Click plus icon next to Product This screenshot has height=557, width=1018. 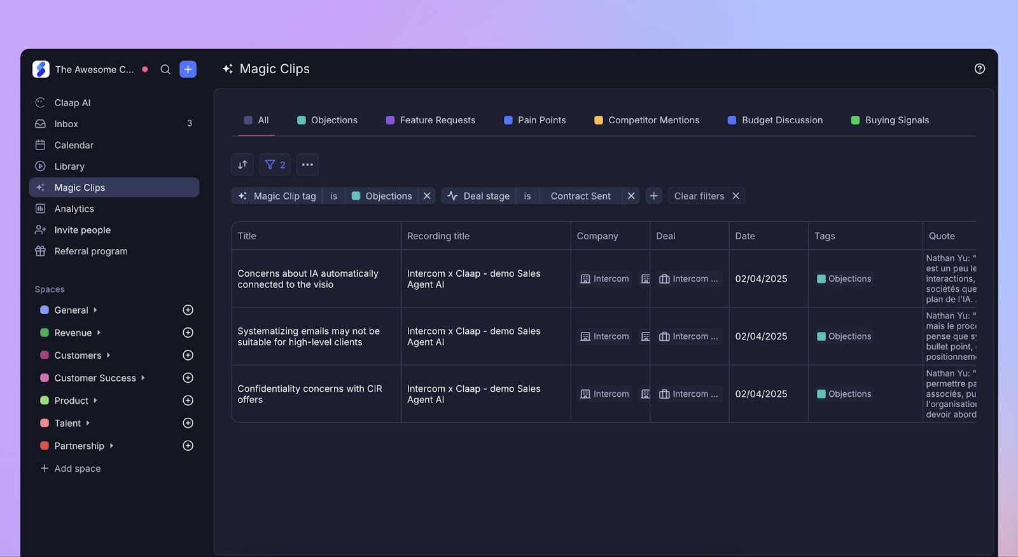pos(188,401)
